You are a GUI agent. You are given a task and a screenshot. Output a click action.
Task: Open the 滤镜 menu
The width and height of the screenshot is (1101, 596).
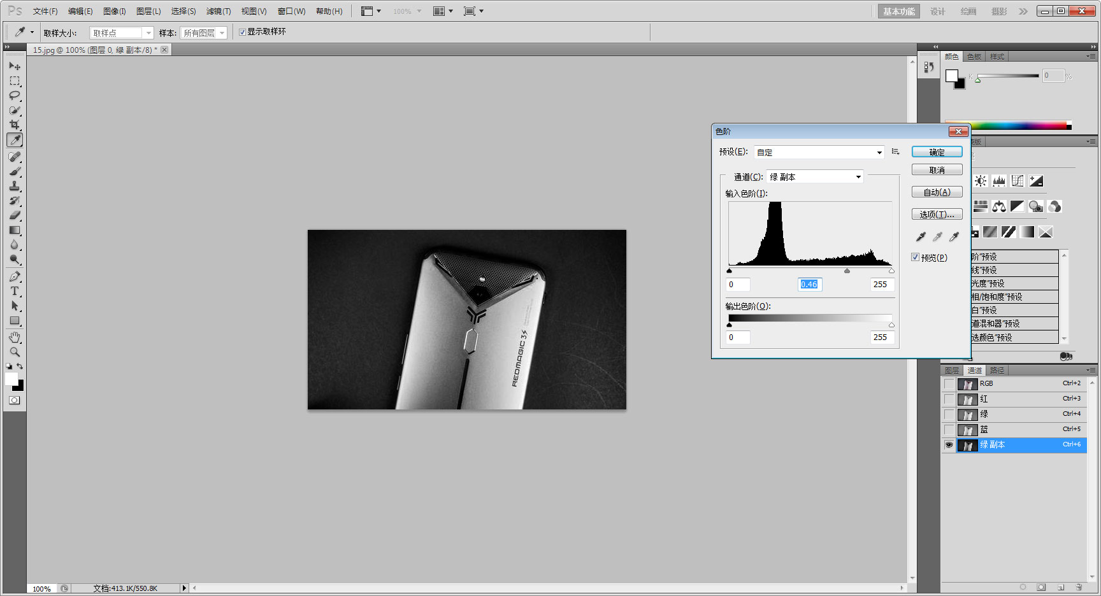point(218,11)
